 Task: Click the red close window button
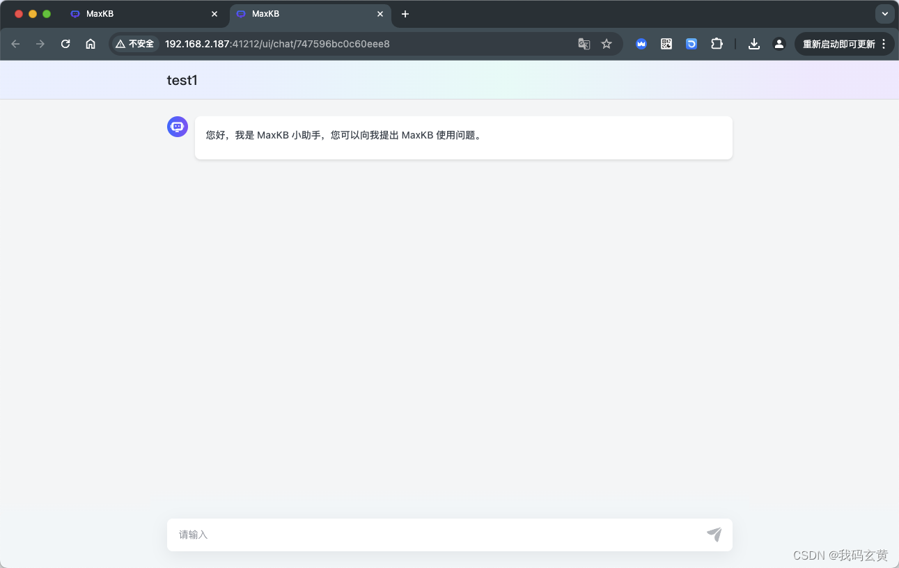(x=19, y=14)
